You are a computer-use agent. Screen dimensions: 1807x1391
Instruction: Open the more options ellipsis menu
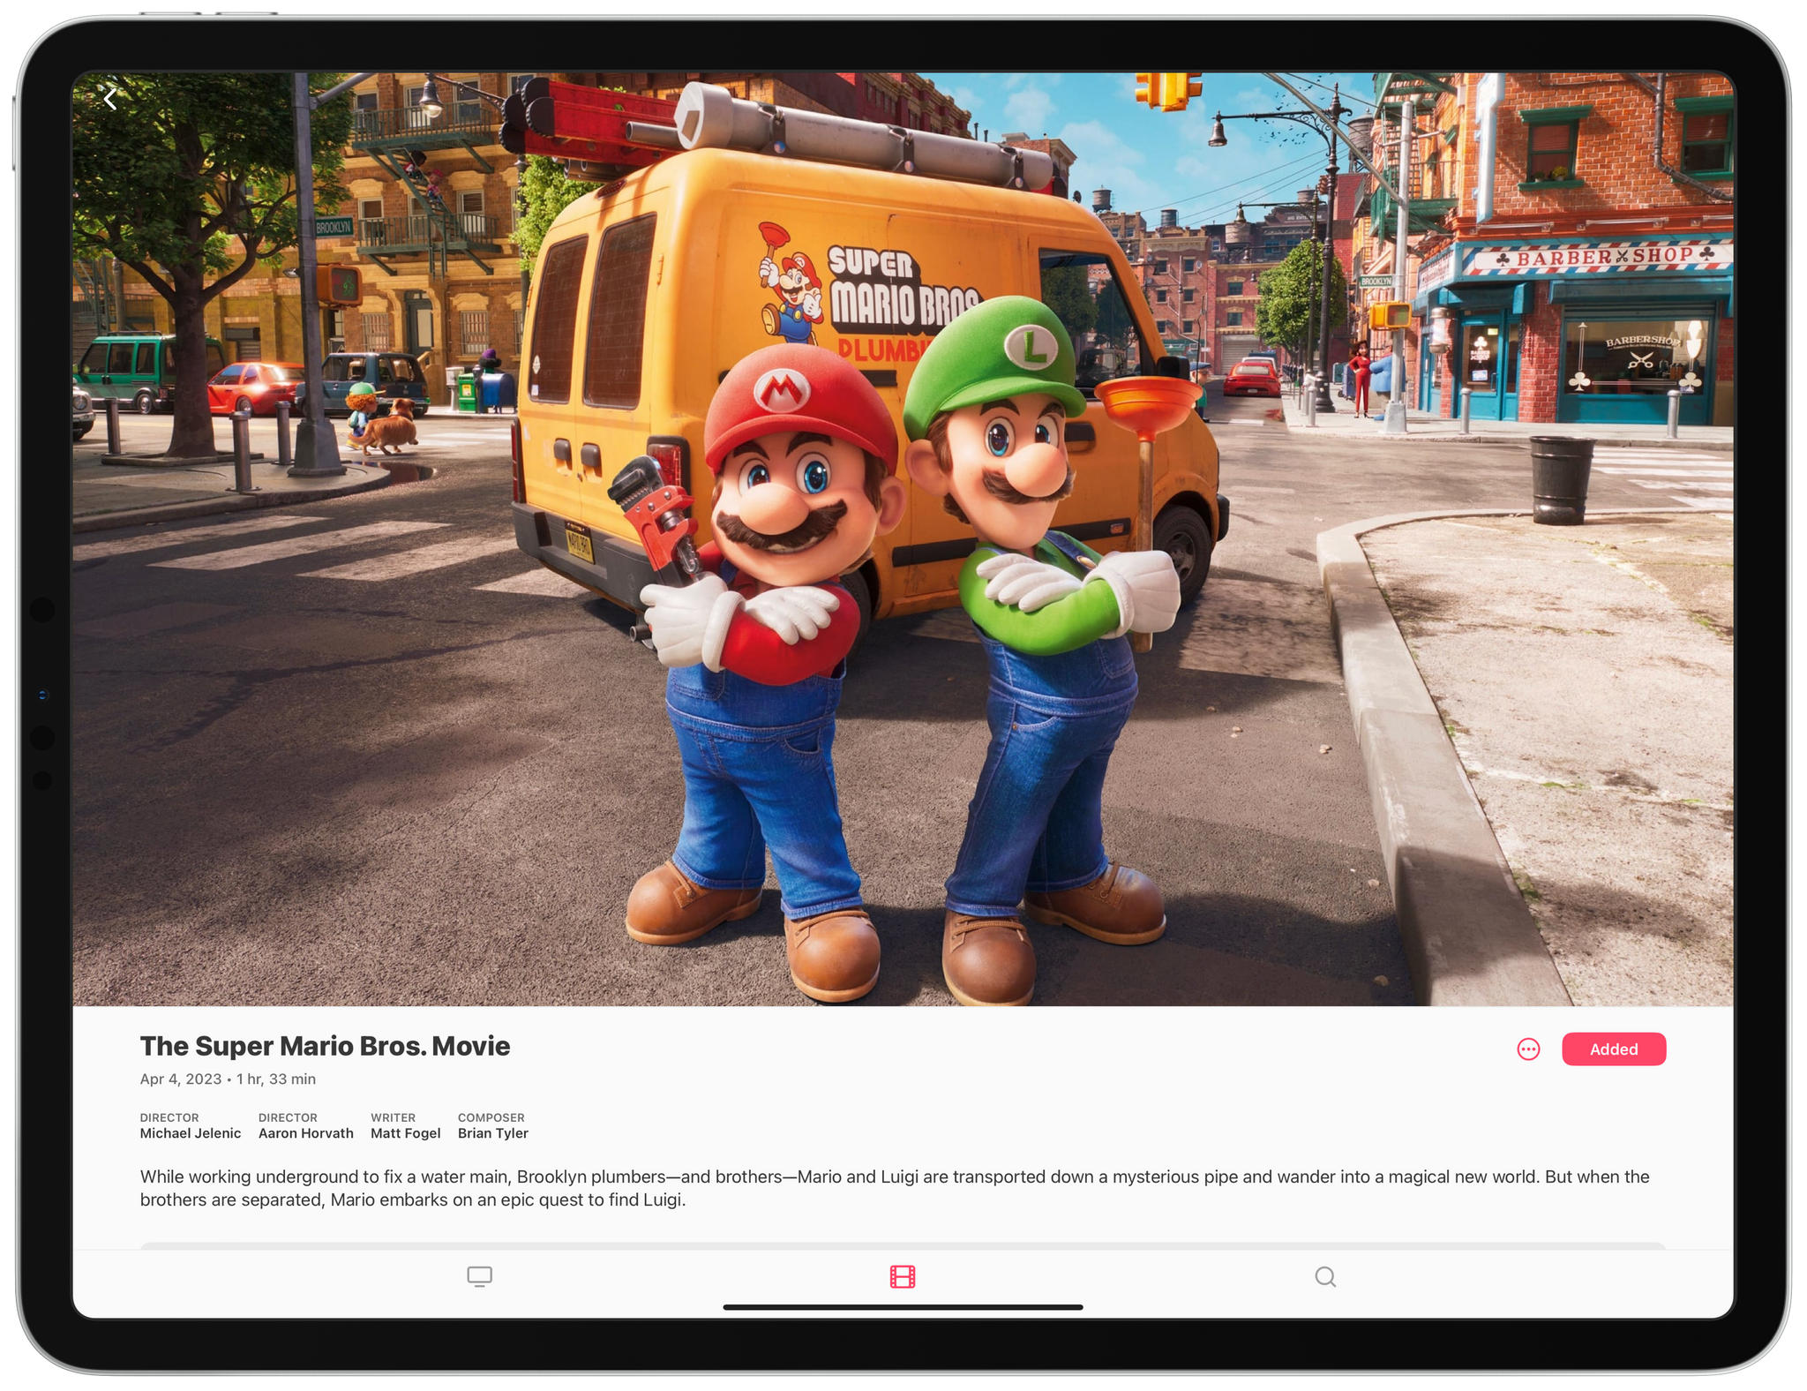click(x=1528, y=1049)
